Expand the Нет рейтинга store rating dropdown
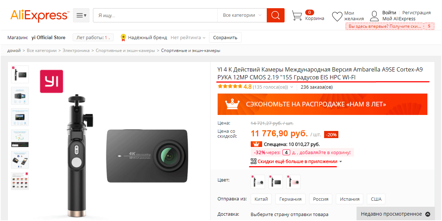Screen dimensions: 442x221 click(x=188, y=37)
